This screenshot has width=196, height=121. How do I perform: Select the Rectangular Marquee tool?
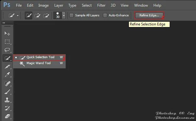point(7,41)
